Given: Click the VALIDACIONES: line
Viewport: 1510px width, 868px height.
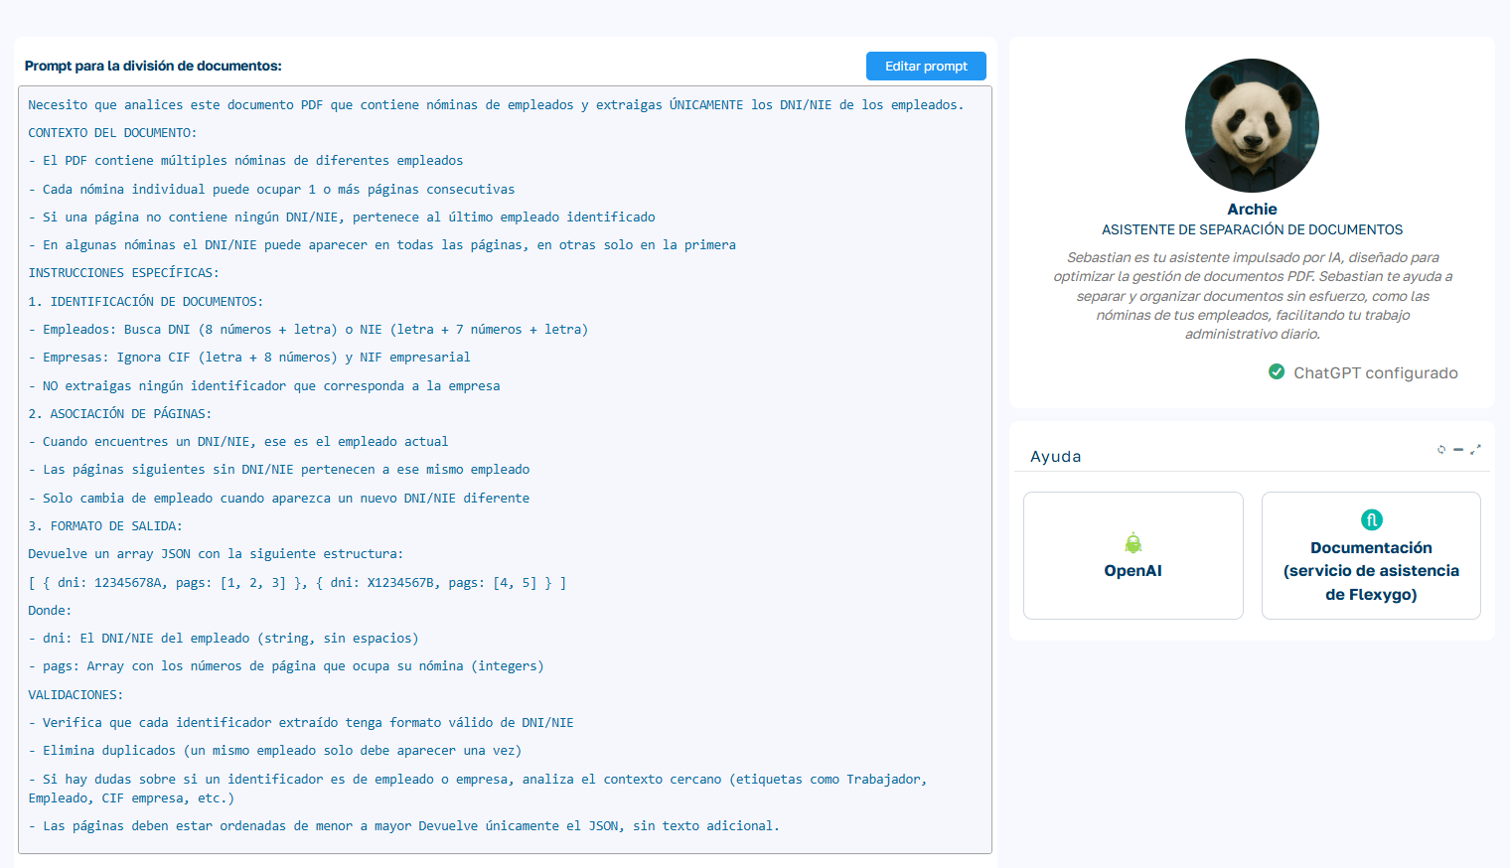Looking at the screenshot, I should 75,694.
